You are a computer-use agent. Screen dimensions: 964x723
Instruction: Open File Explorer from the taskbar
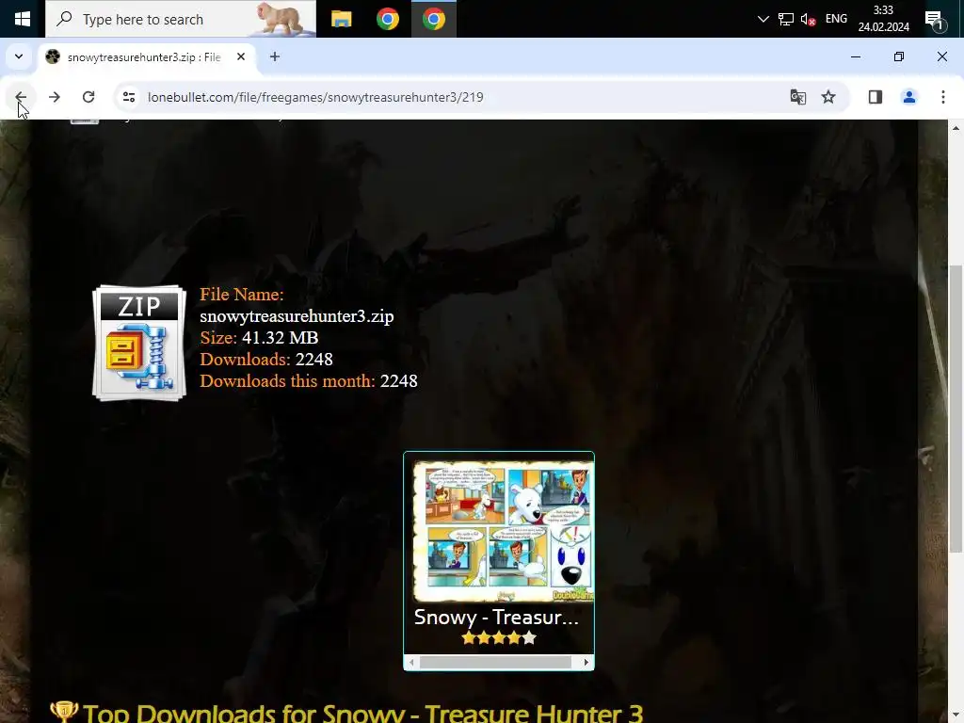341,19
